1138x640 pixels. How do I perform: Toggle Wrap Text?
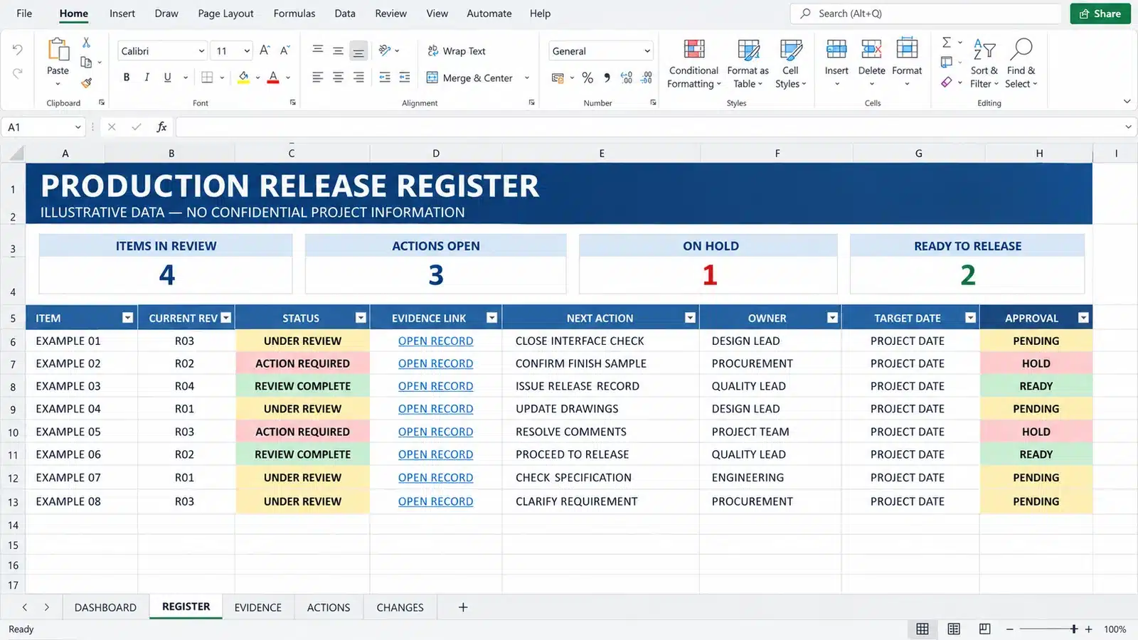[457, 50]
